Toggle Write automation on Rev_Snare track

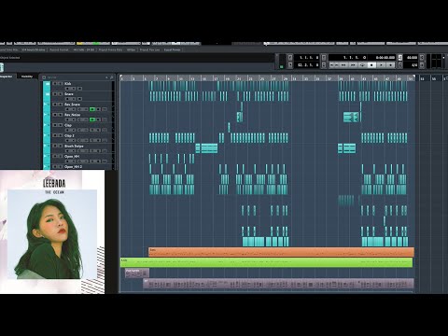99,109
